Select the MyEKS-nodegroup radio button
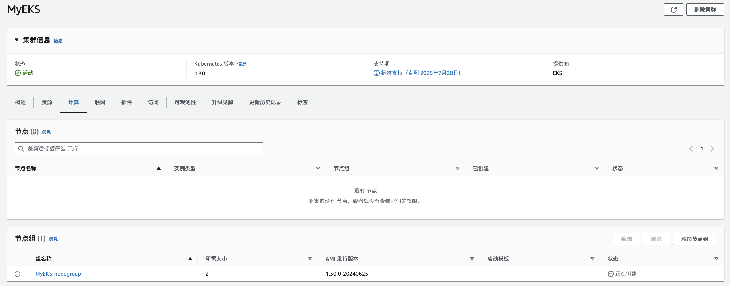Screen dimensions: 730x286 (x=18, y=274)
